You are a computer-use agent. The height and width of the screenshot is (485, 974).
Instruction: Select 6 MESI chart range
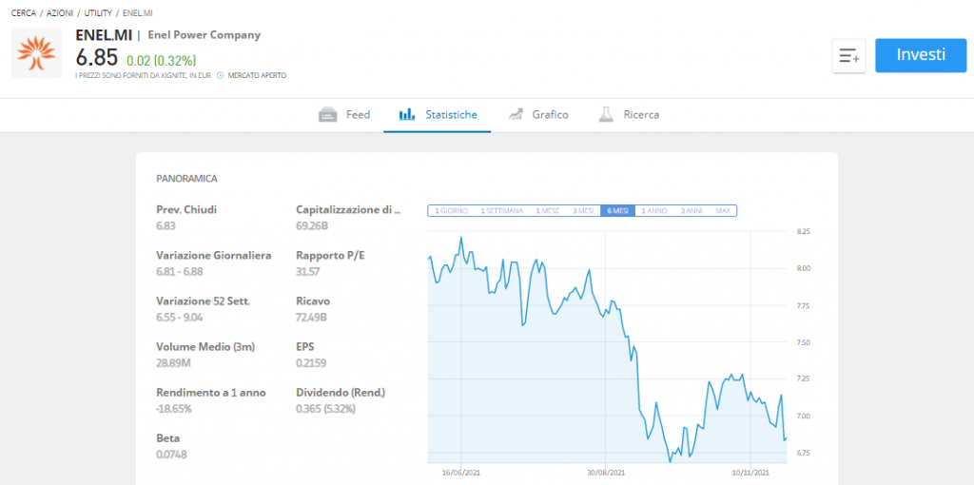click(617, 211)
